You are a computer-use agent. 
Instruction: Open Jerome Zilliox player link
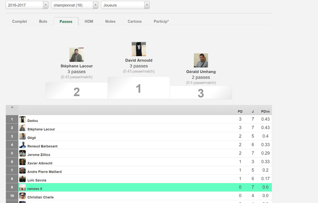click(39, 155)
